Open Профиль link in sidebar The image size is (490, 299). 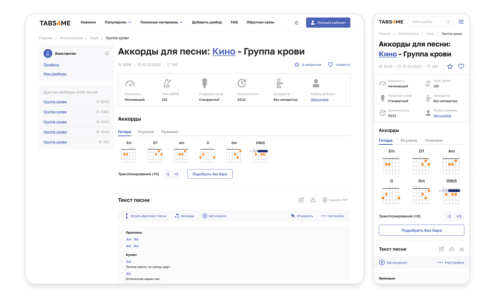point(51,65)
